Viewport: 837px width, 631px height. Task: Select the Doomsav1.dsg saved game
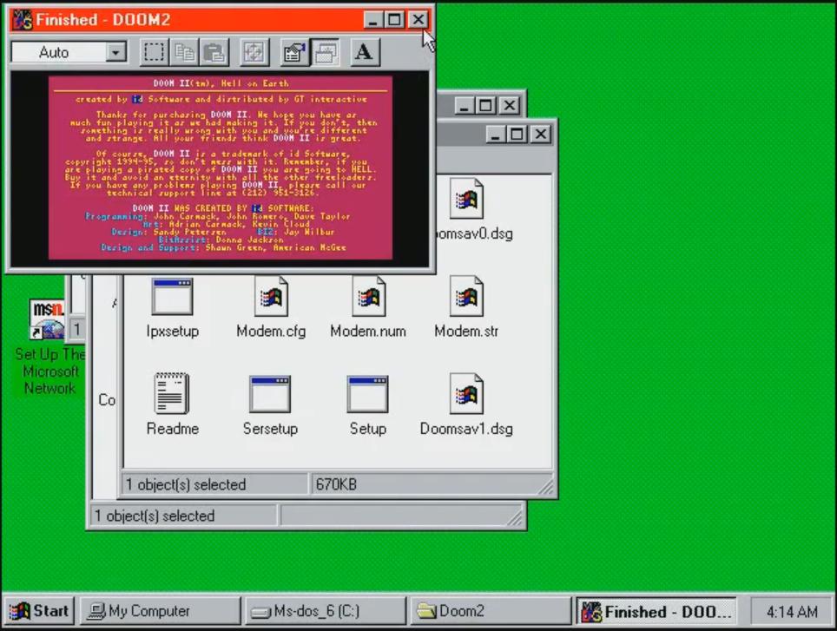click(x=465, y=395)
